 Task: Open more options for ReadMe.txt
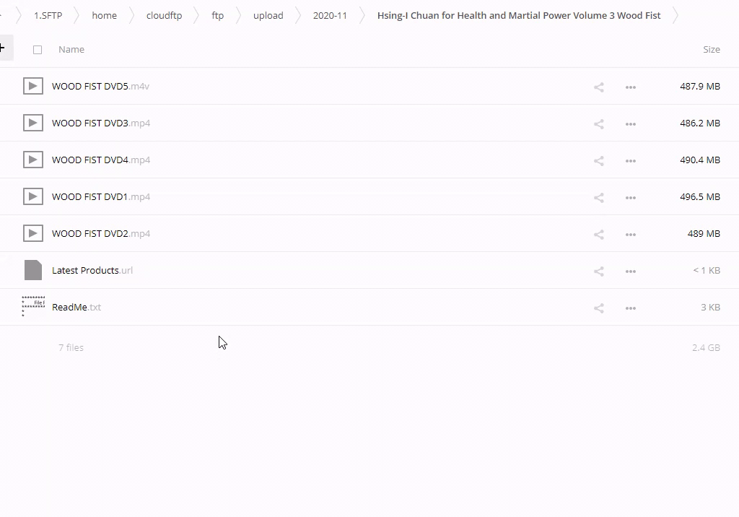630,308
